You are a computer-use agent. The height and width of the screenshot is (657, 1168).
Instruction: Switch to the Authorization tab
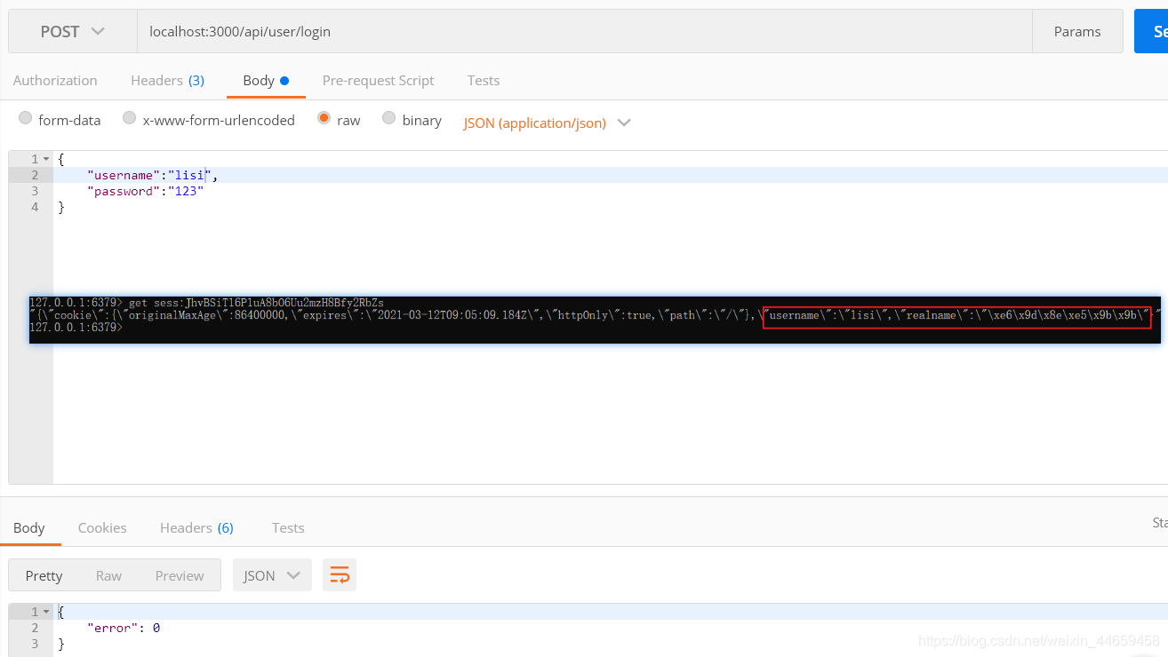point(55,80)
